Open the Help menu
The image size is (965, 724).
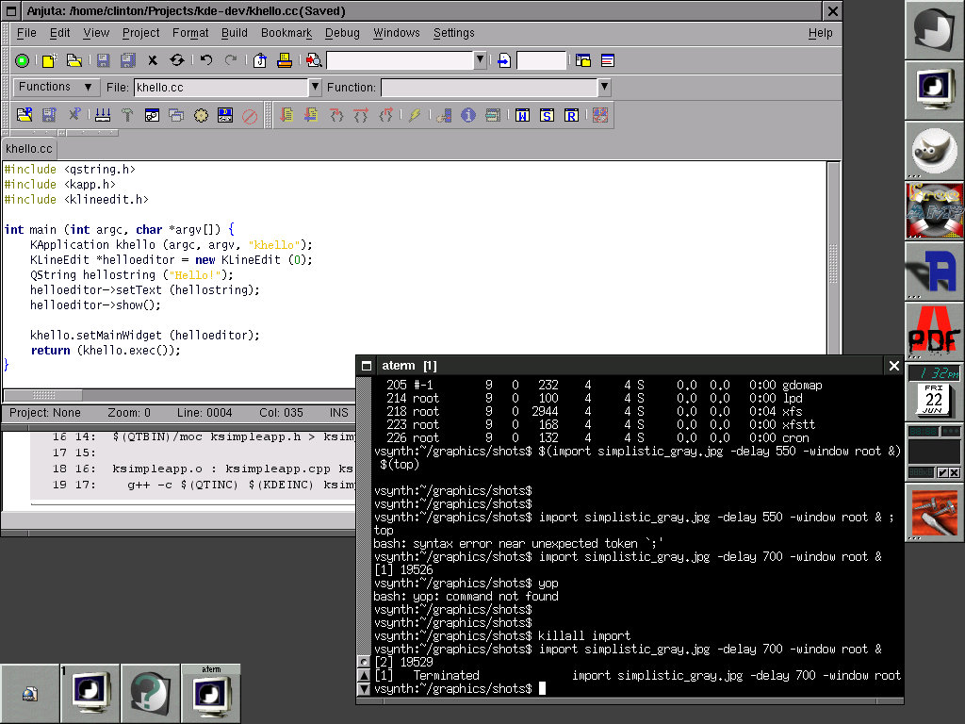820,33
